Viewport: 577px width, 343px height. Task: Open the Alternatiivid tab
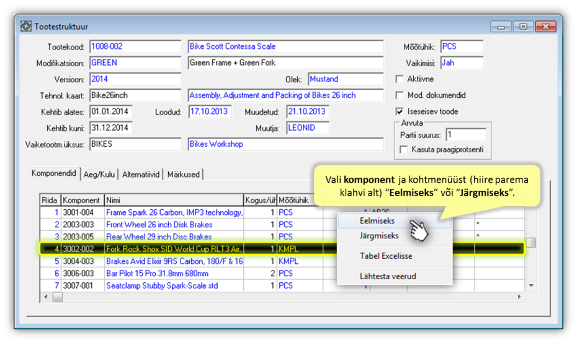tap(141, 175)
